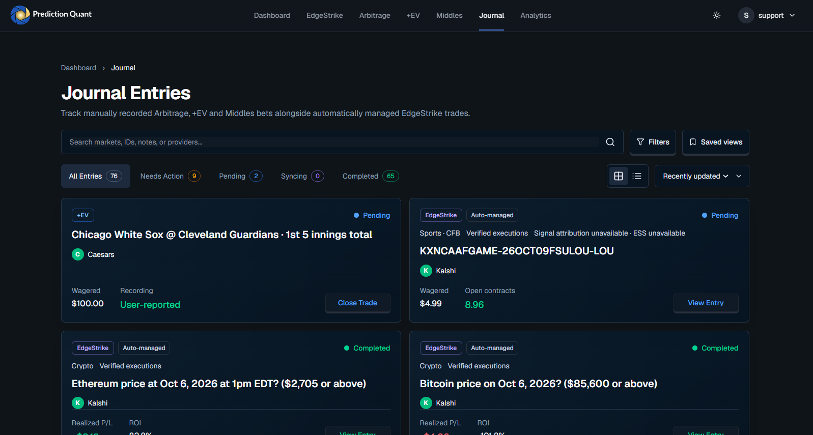The height and width of the screenshot is (435, 813).
Task: Select the All Entries tab
Action: point(96,176)
